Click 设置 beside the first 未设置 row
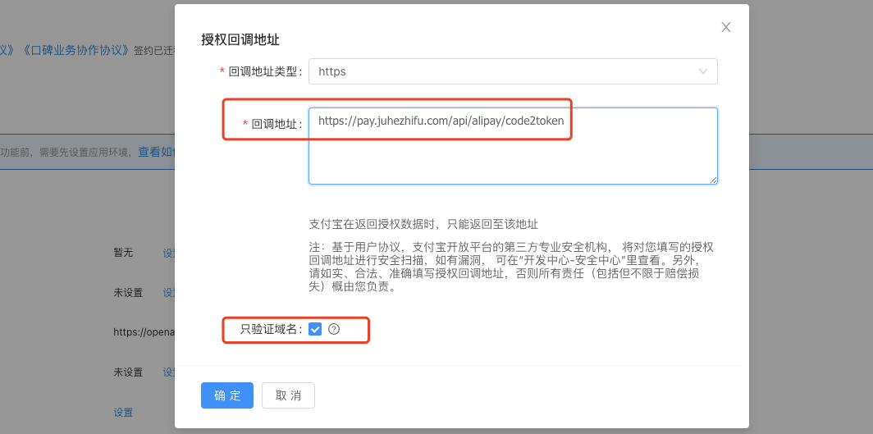 pyautogui.click(x=169, y=293)
